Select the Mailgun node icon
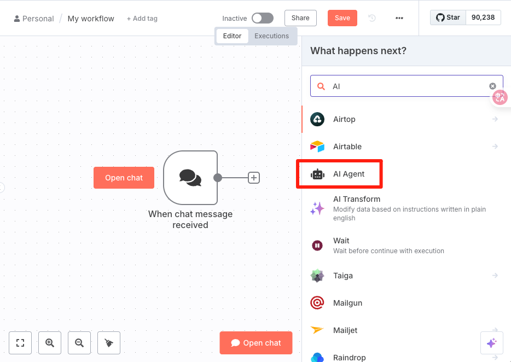 317,303
